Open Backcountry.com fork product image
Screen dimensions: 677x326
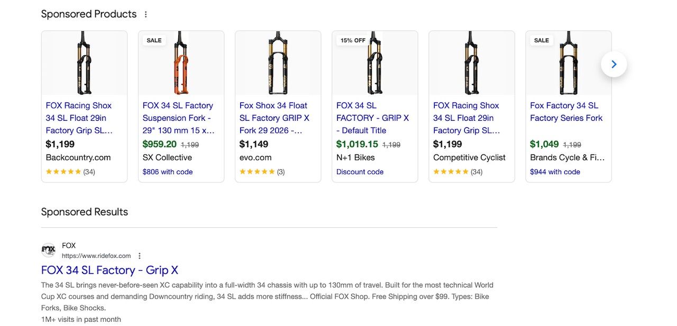pos(84,63)
